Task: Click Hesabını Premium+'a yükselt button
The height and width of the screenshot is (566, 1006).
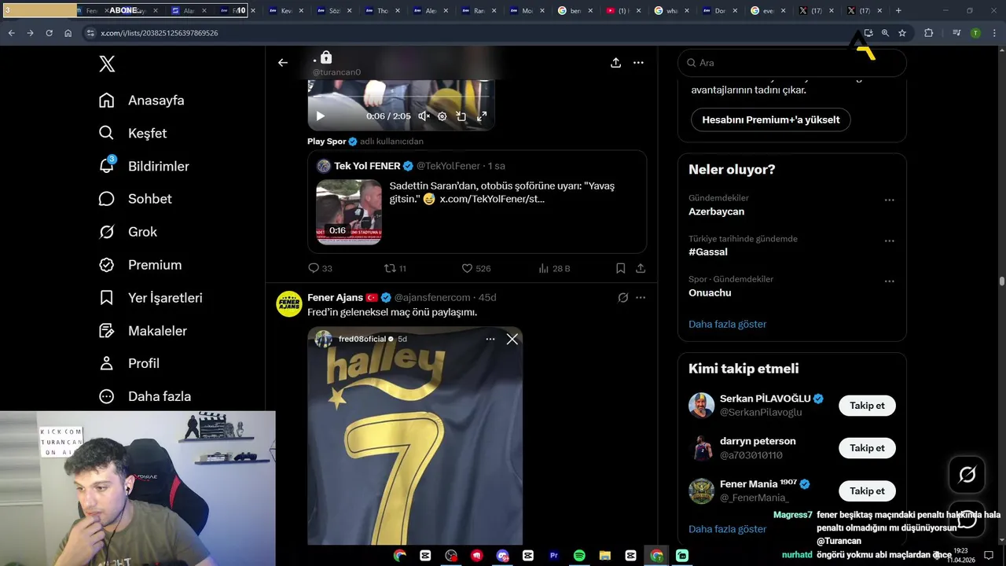Action: coord(771,119)
